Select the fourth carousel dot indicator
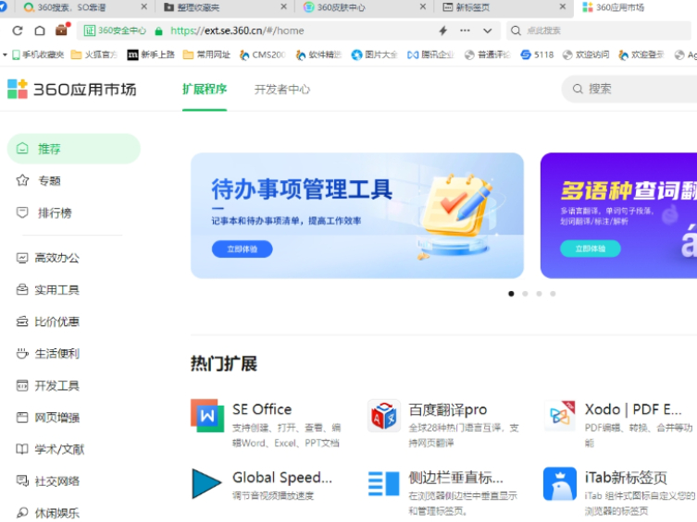 click(x=553, y=294)
